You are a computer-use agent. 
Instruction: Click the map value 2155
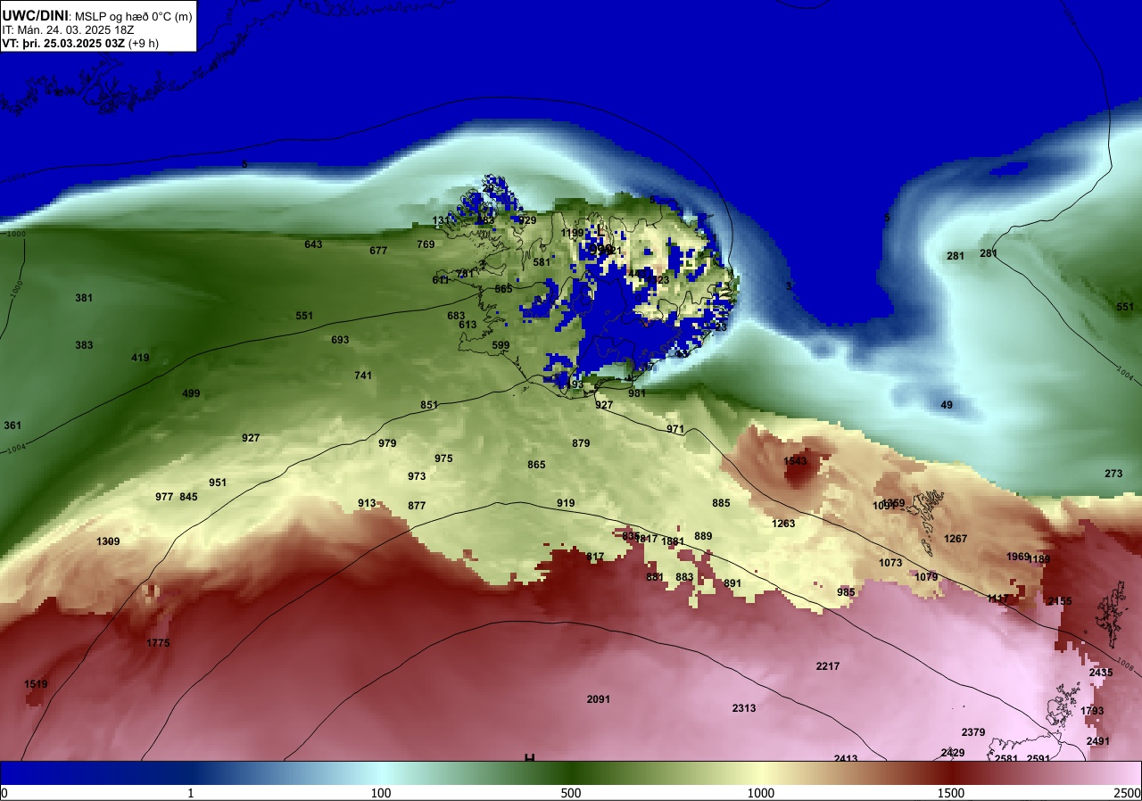pos(1060,601)
